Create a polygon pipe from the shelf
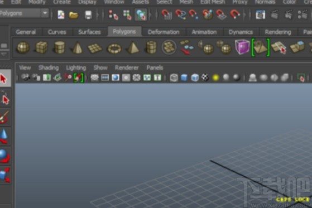Viewport: 312px width, 208px height. click(x=151, y=48)
